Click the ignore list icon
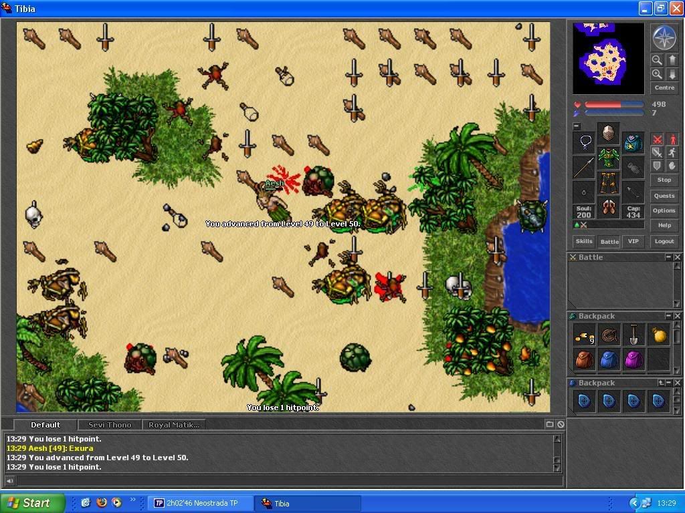Screen dimensions: 685x513 561,424
